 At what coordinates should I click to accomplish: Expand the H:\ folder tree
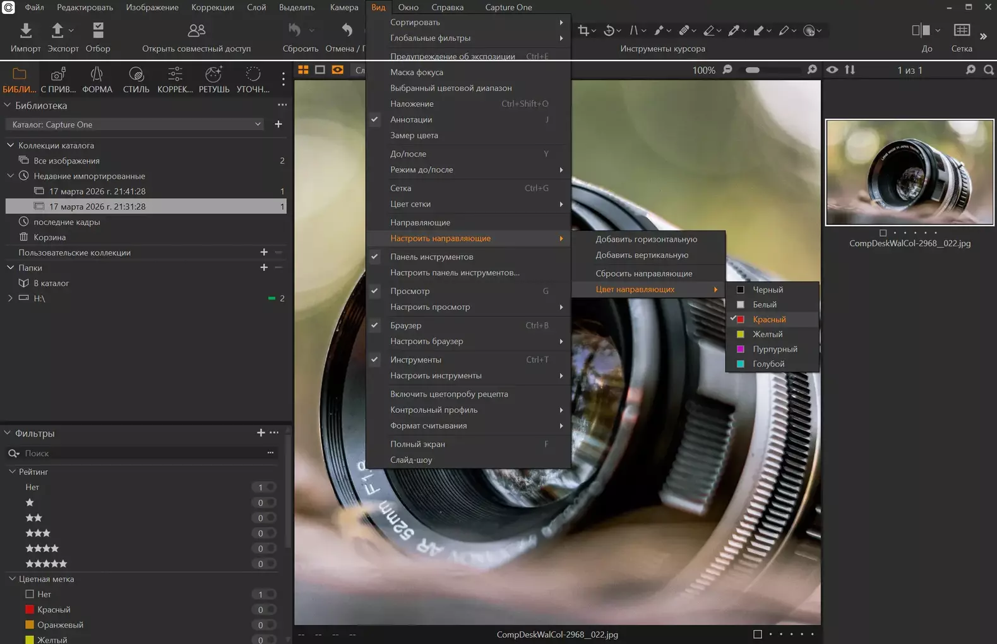click(x=10, y=298)
